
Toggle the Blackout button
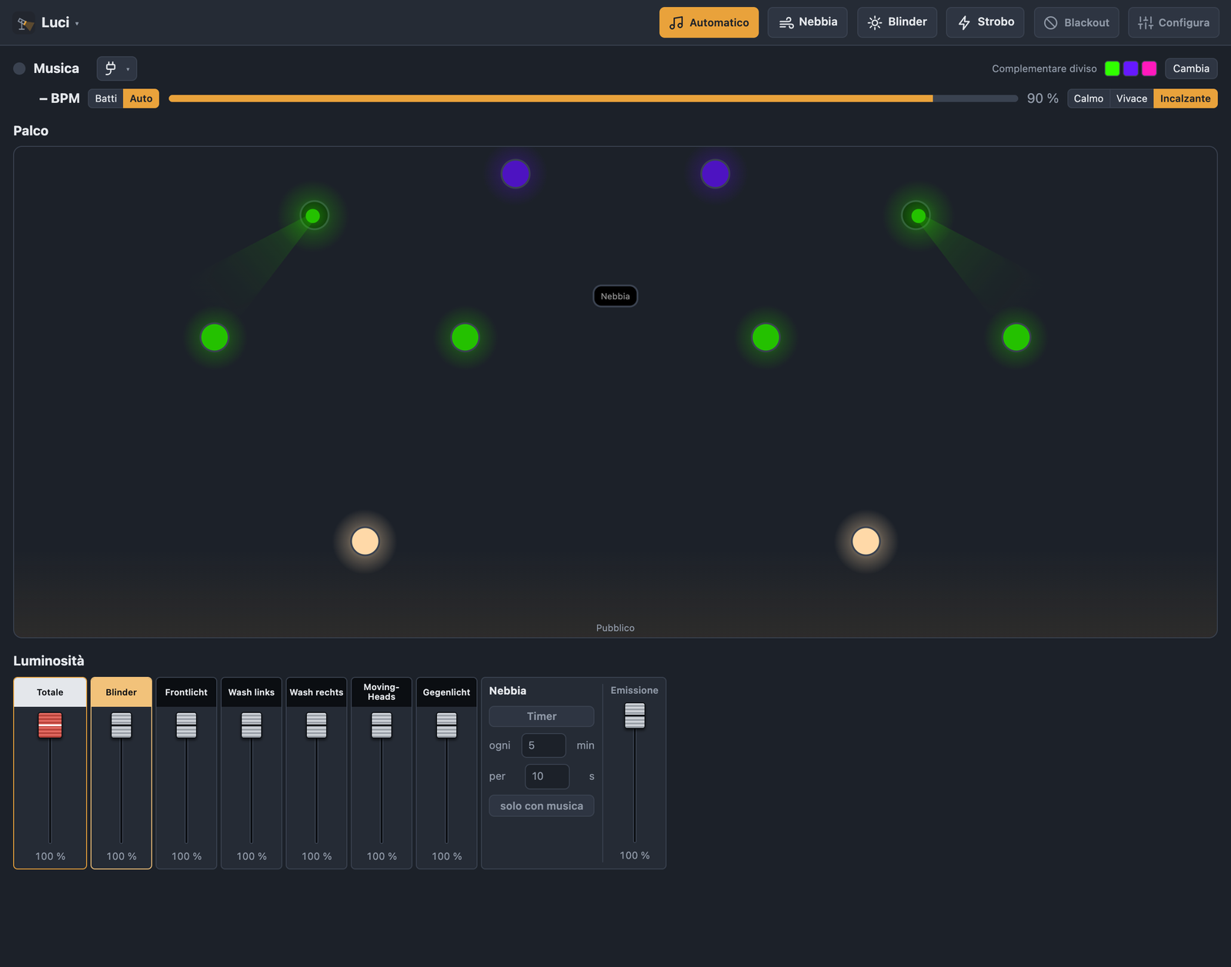tap(1076, 22)
